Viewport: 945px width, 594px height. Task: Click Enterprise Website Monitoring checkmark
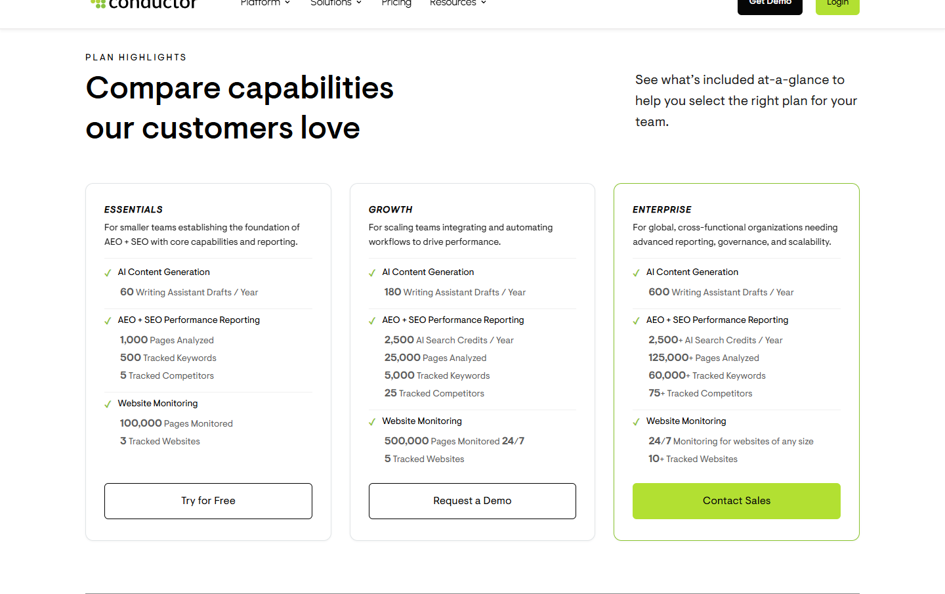636,422
